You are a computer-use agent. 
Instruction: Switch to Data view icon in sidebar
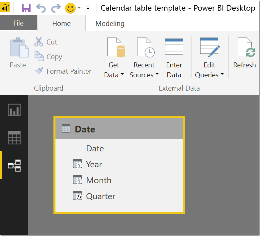(x=14, y=137)
